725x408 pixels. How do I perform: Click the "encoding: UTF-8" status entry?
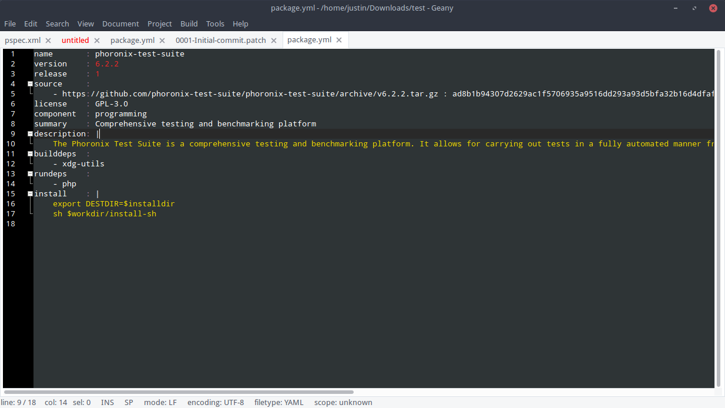(x=216, y=403)
